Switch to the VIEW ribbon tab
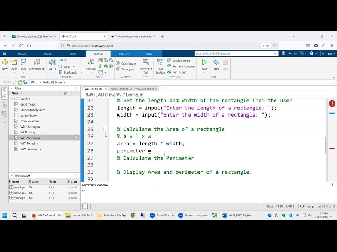 point(149,54)
